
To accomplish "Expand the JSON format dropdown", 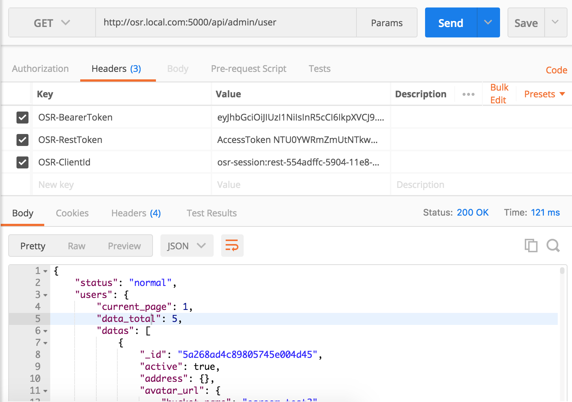I will (x=187, y=246).
